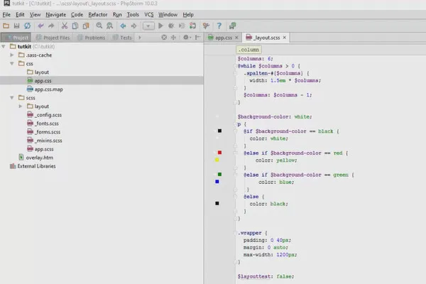
Task: Click the hide project panel icon
Action: click(198, 38)
